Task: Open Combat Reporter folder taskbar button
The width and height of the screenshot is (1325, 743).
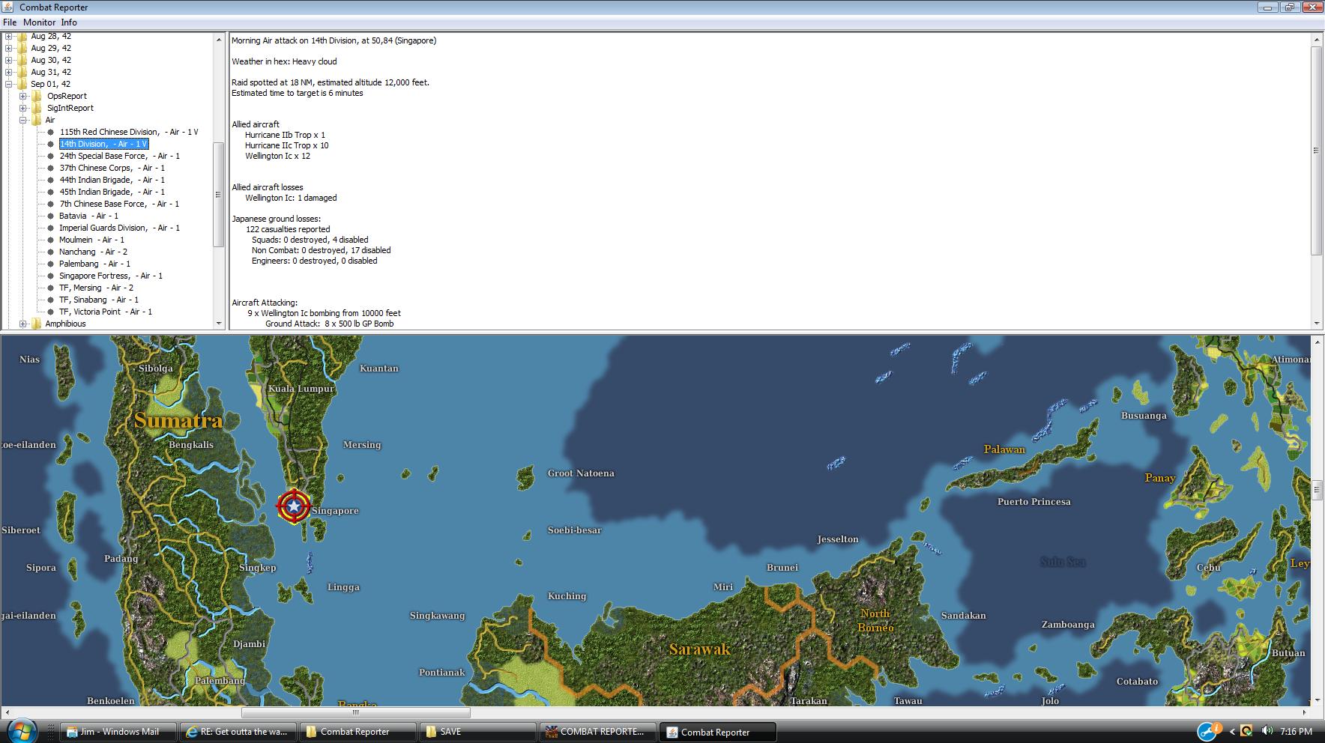Action: point(358,732)
